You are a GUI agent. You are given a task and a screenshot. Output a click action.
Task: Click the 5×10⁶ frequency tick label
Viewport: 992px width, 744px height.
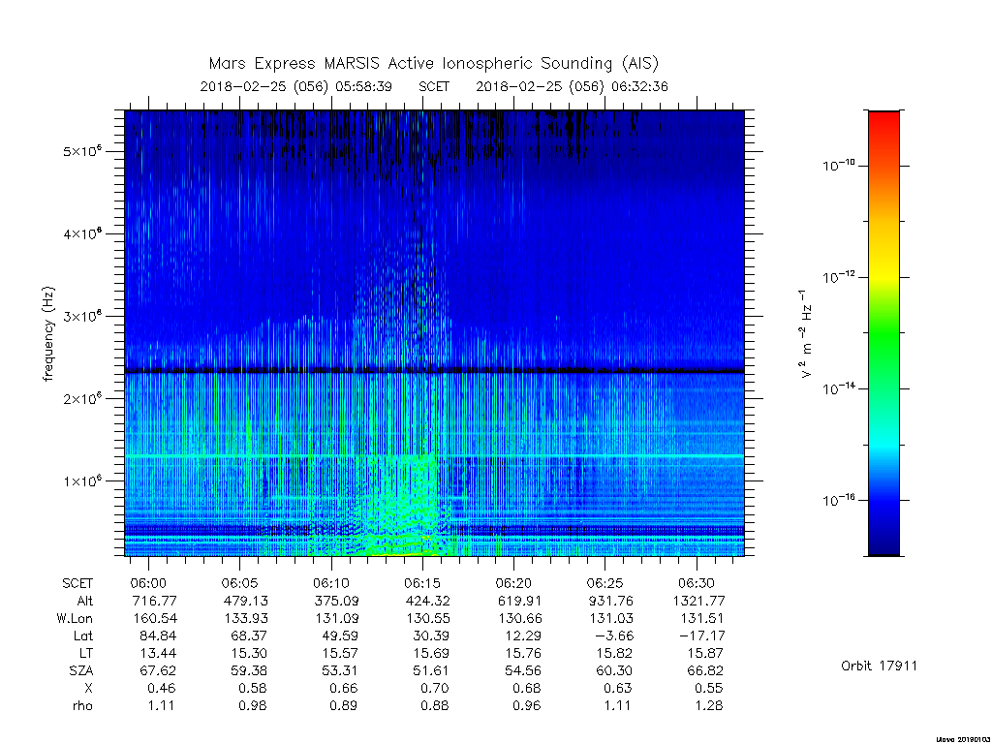point(82,150)
